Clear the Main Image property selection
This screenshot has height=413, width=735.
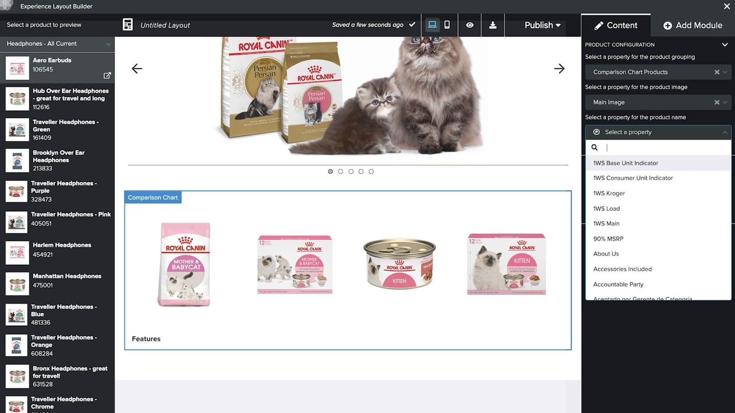click(717, 103)
